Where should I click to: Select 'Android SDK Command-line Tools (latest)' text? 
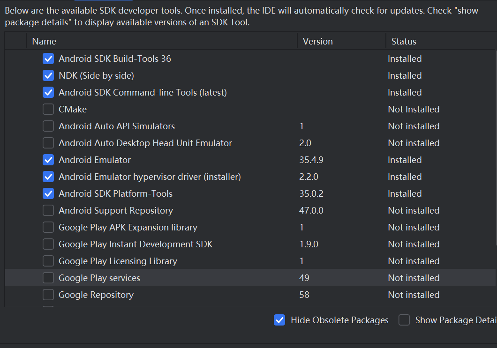pyautogui.click(x=143, y=92)
